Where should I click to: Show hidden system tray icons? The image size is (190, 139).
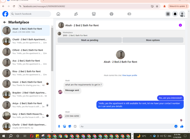tap(150, 136)
